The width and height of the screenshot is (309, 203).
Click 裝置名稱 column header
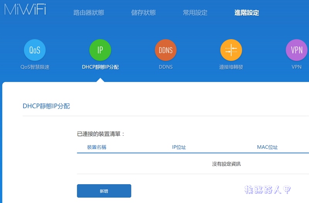point(97,147)
